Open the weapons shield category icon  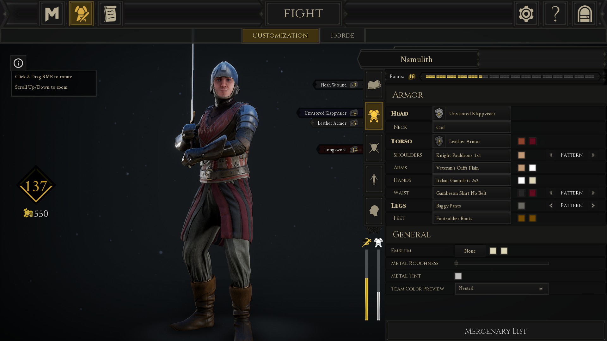(x=374, y=147)
